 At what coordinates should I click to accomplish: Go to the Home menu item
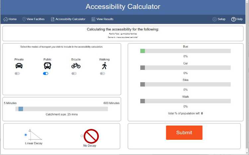tap(10, 19)
